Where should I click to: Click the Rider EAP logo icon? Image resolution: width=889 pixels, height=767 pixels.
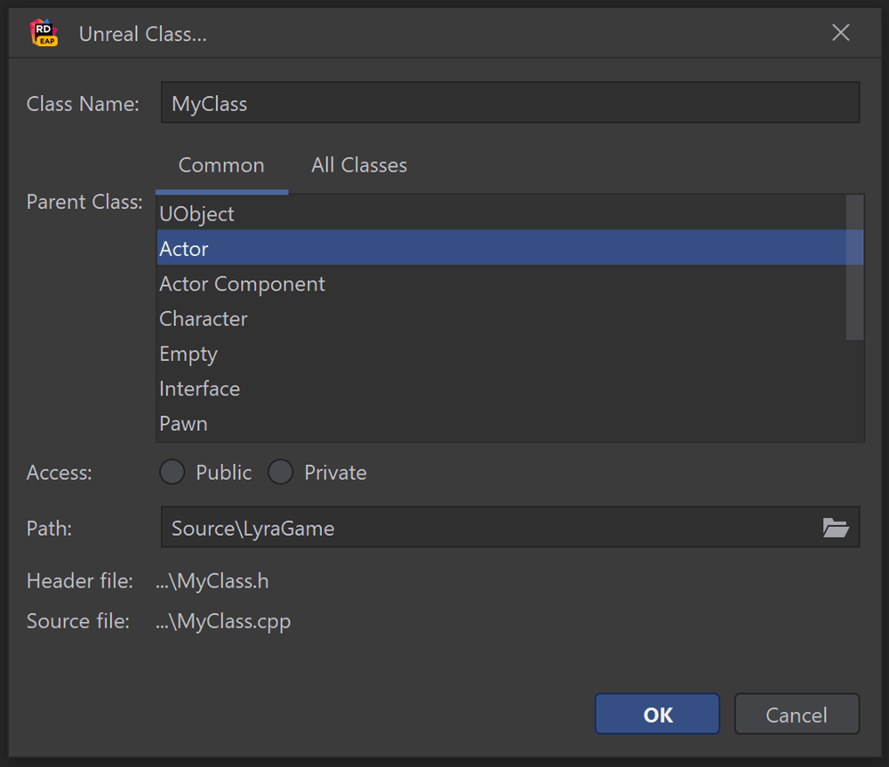[44, 34]
